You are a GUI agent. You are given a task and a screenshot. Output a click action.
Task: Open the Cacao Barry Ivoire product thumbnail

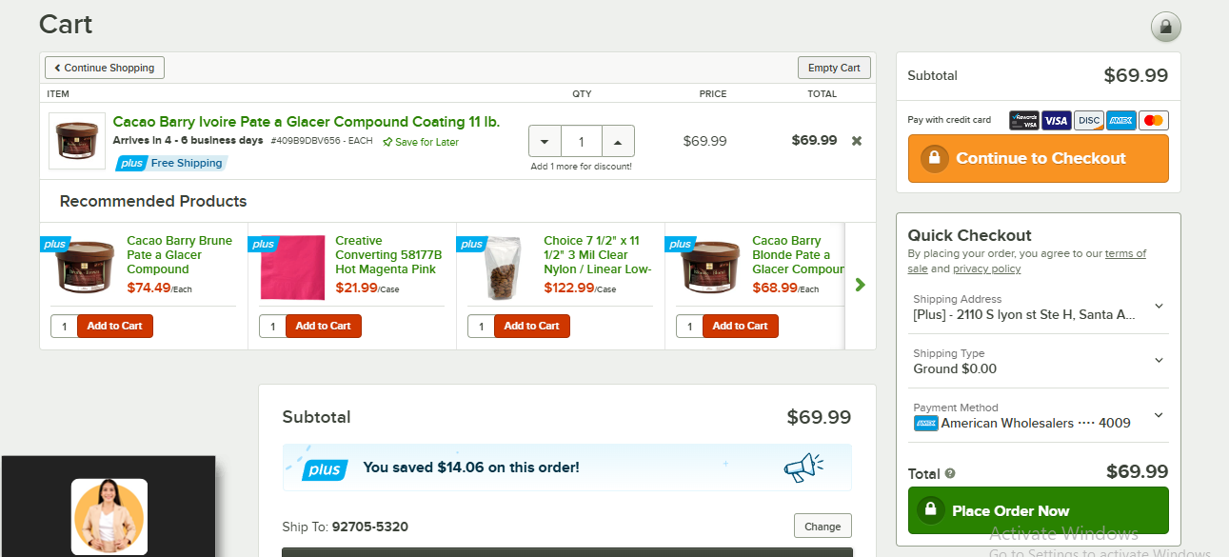(x=77, y=141)
